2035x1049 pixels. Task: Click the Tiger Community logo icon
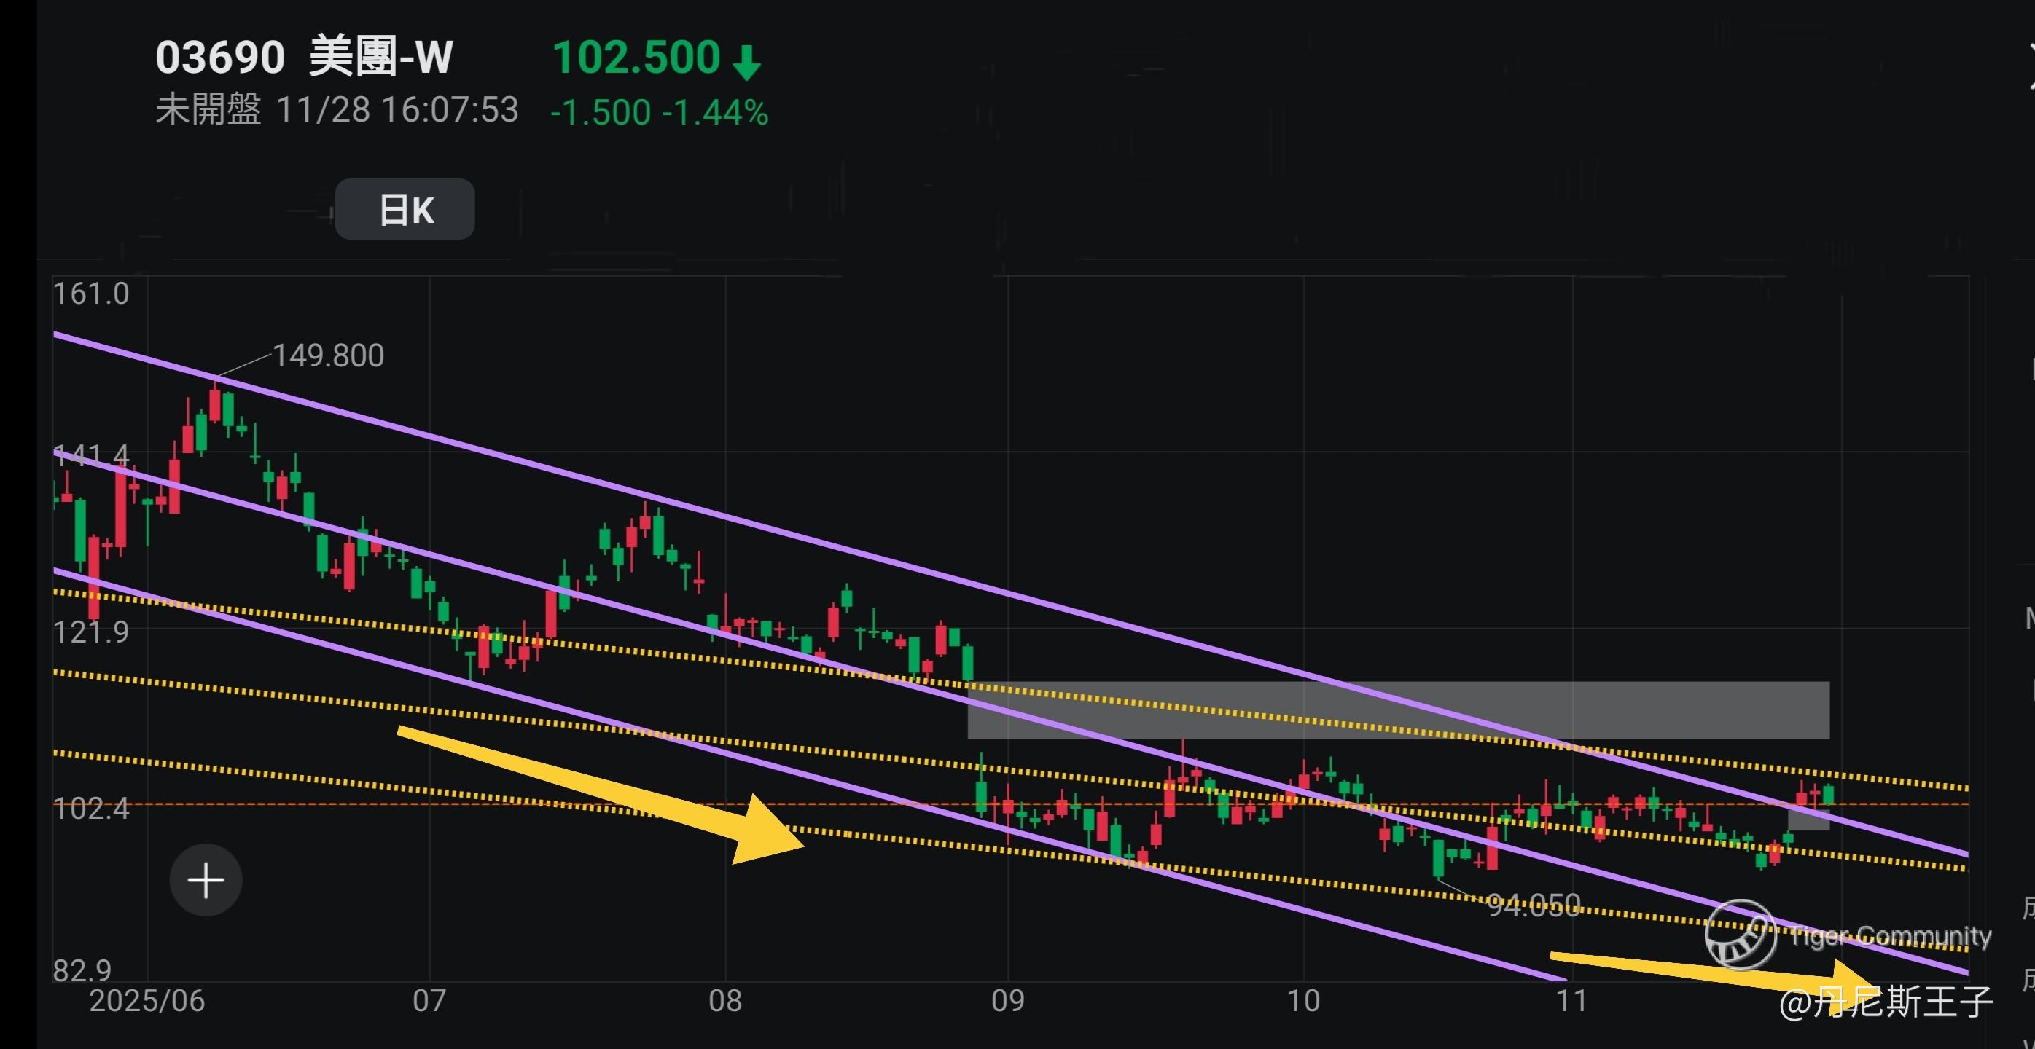coord(1741,935)
